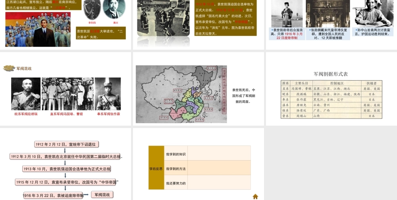Click the empty field next to 我学到的方法
The image size is (397, 200).
click(x=219, y=167)
